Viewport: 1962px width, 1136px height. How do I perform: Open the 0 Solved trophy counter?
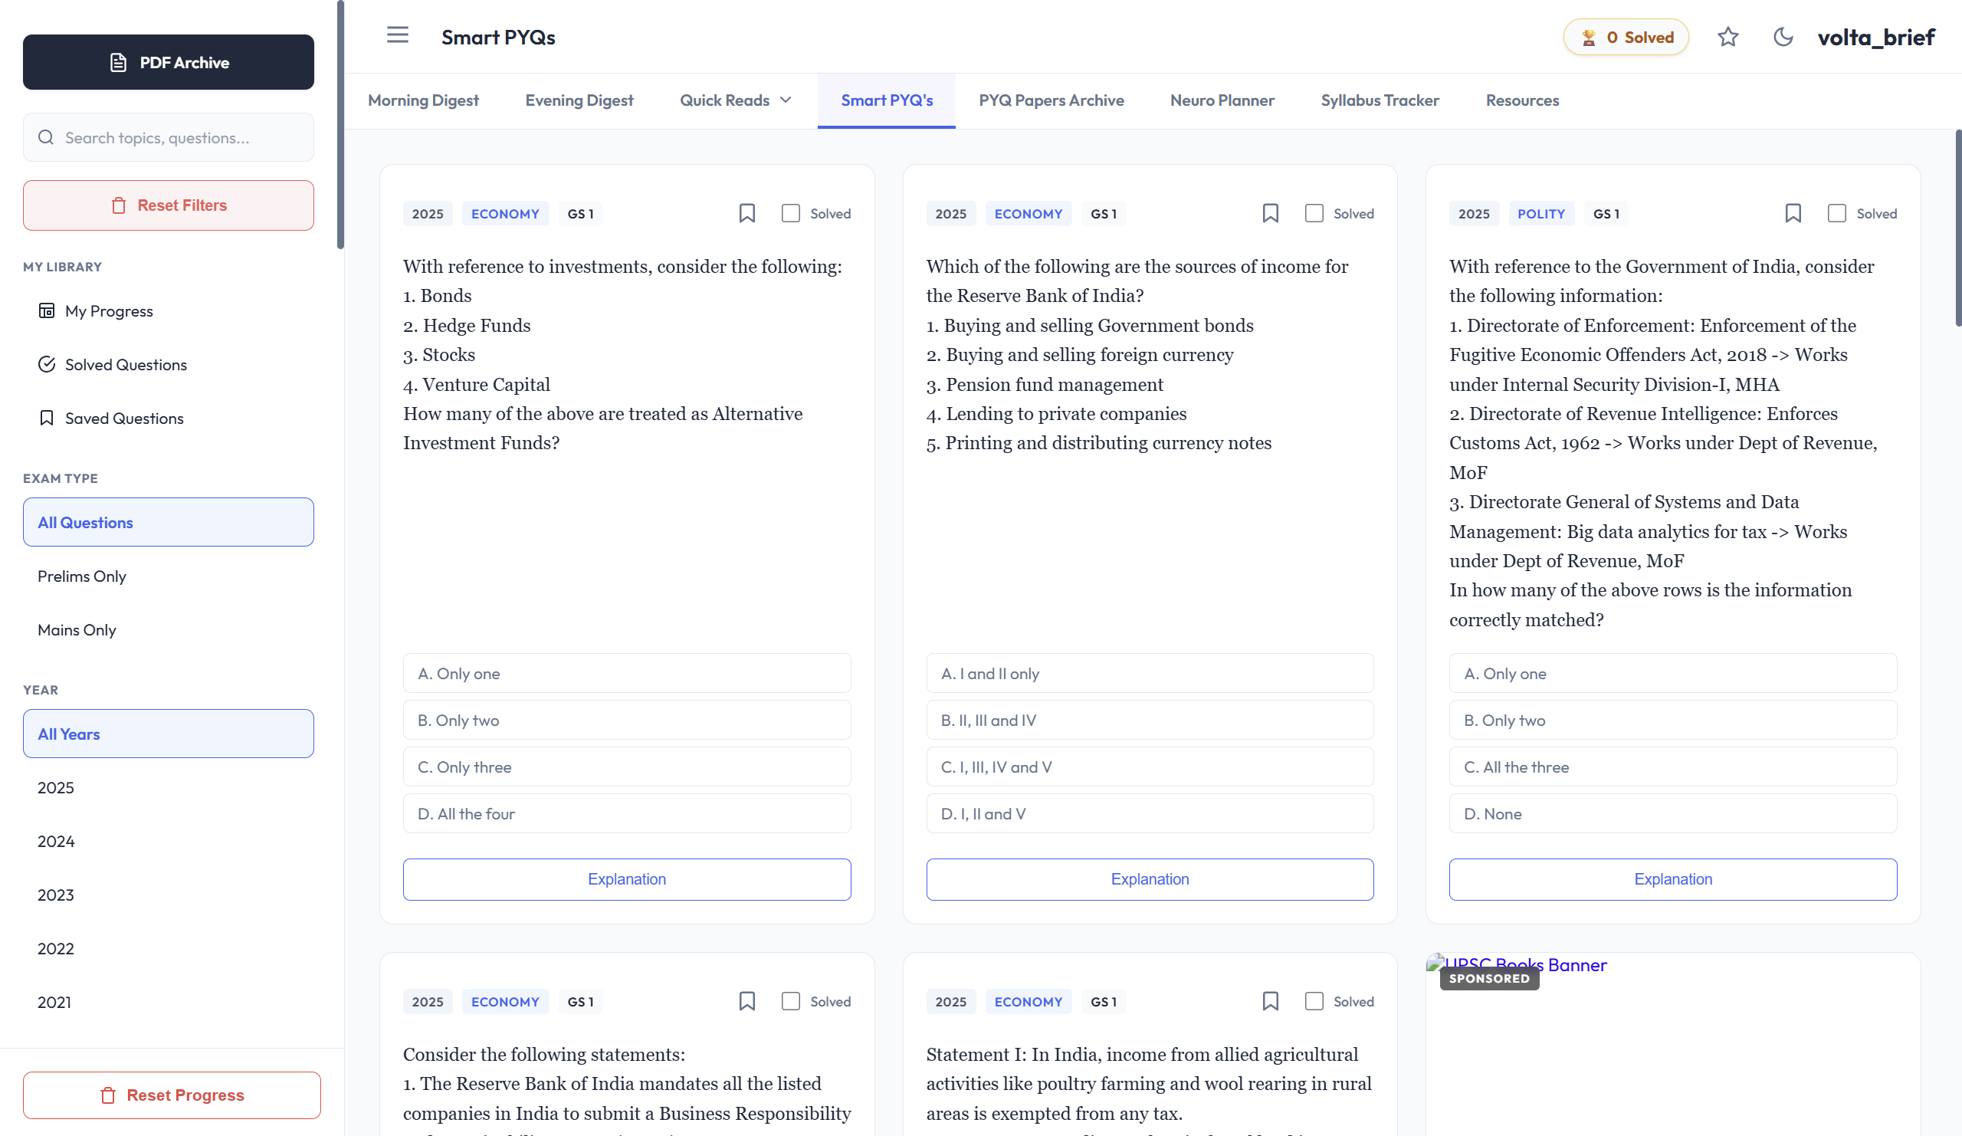(1626, 37)
